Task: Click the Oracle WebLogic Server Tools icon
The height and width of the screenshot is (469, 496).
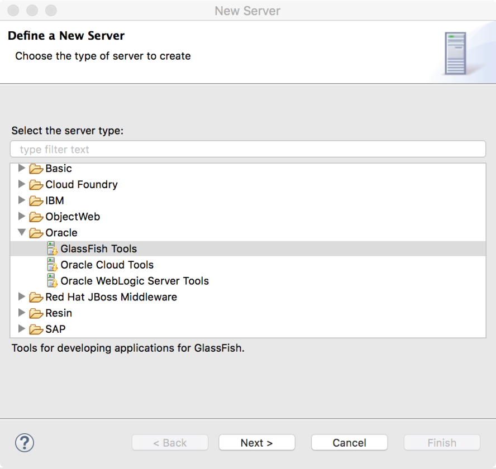Action: coord(53,281)
